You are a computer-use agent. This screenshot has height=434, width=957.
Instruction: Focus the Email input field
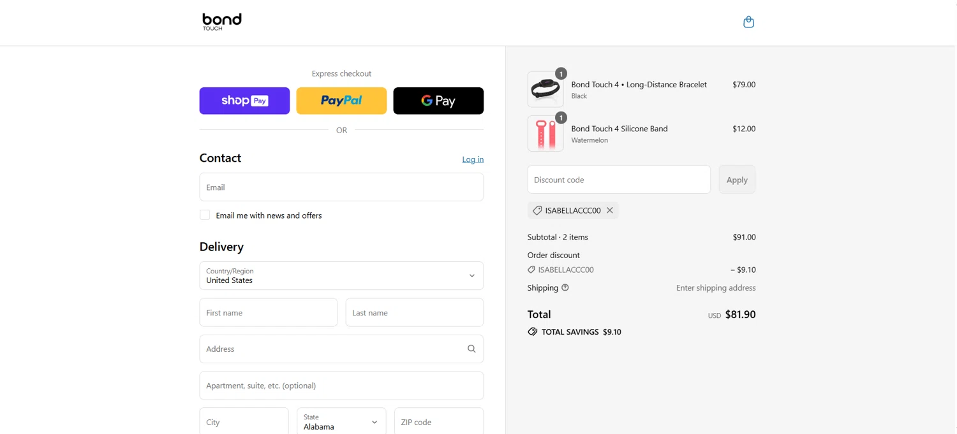[341, 187]
